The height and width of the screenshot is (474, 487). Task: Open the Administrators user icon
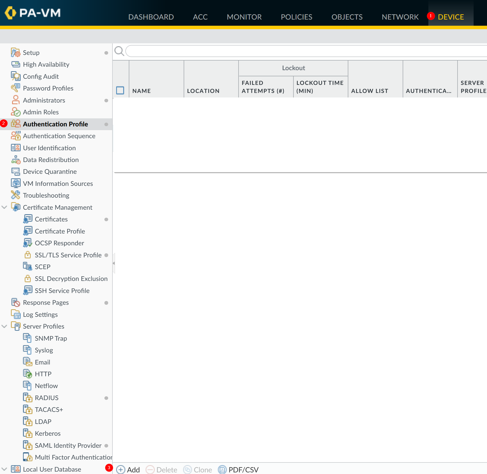(x=16, y=100)
